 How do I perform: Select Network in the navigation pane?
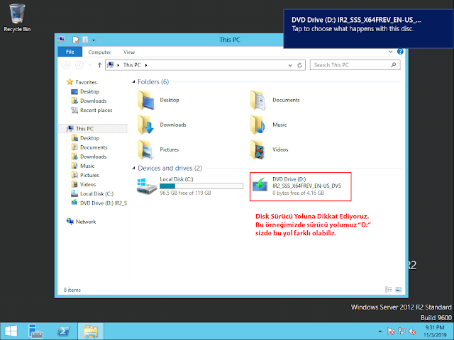coord(81,222)
